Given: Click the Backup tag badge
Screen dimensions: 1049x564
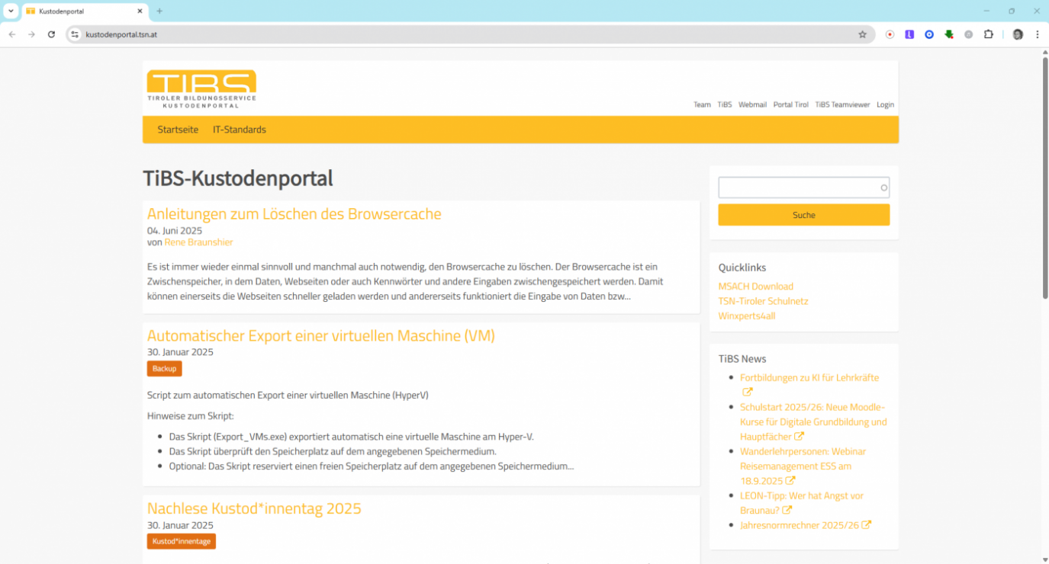Looking at the screenshot, I should (164, 369).
